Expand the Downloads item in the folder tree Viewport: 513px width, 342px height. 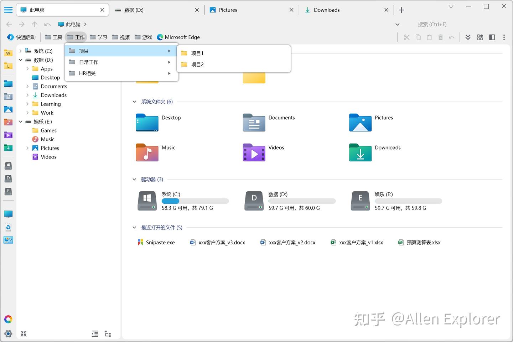[x=28, y=95]
